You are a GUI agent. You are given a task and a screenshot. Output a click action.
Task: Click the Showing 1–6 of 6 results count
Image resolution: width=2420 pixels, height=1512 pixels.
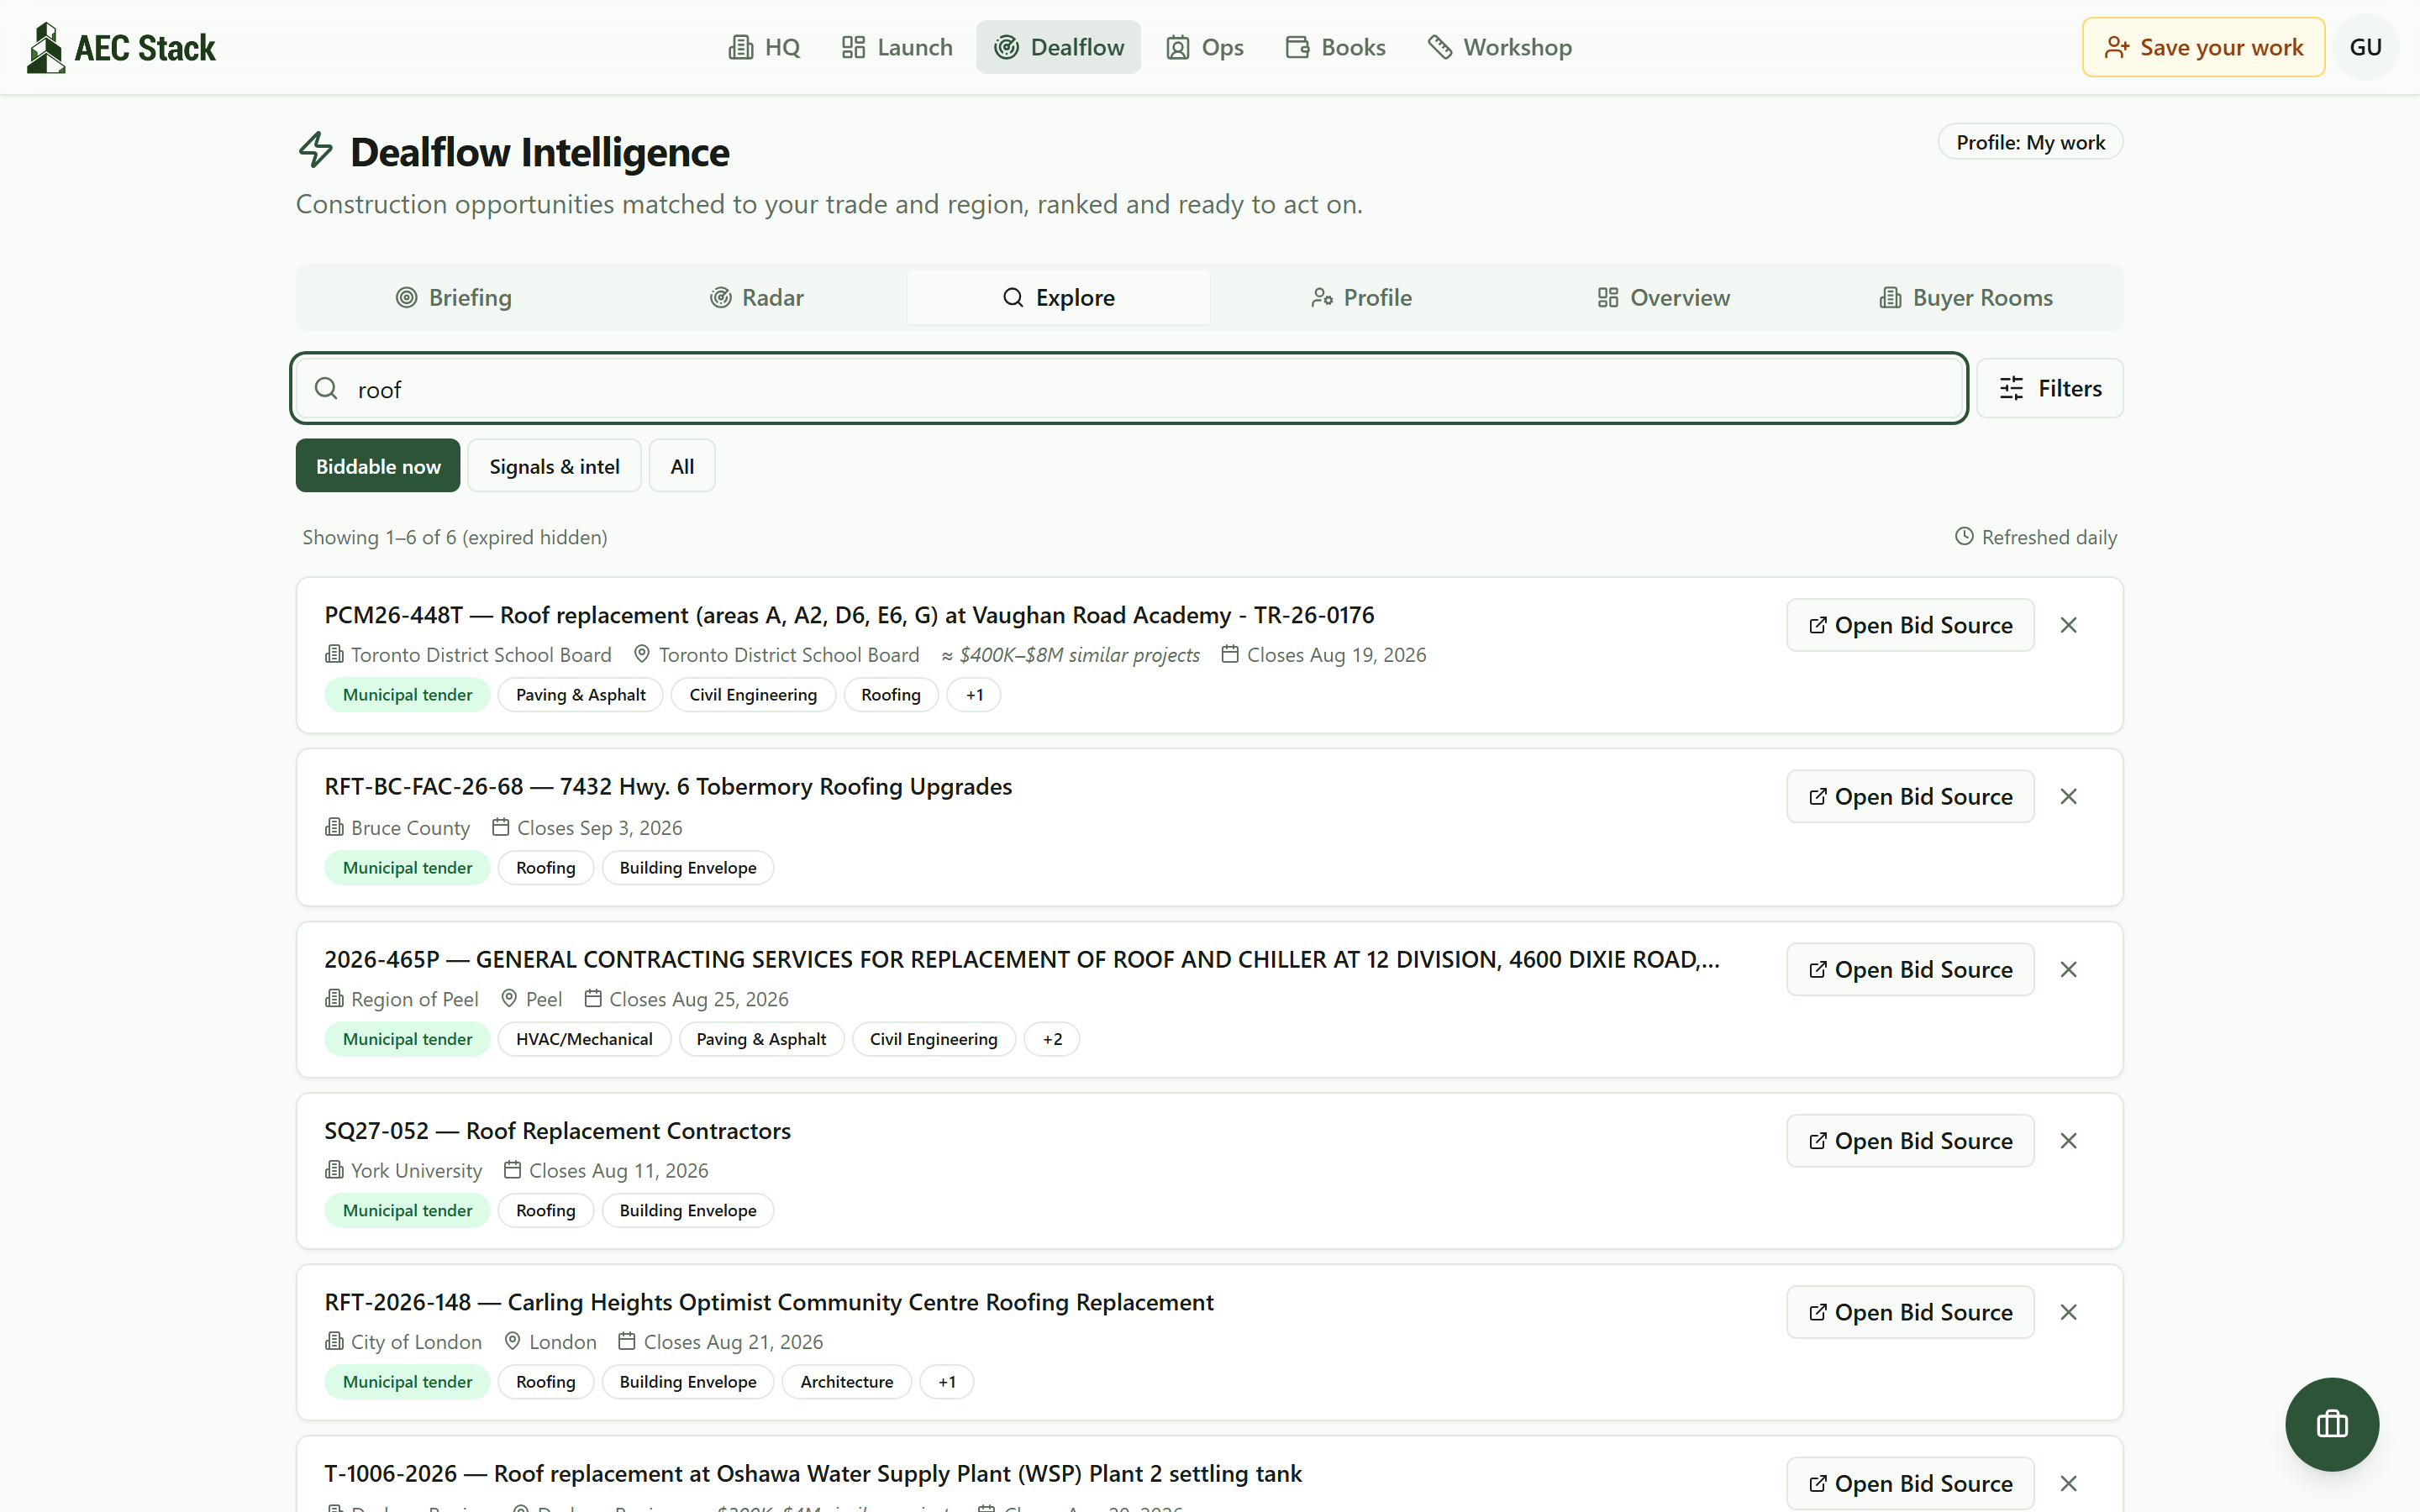pyautogui.click(x=455, y=537)
